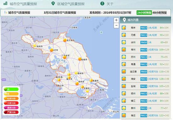Select the 常州市 marker on the map

77,84
